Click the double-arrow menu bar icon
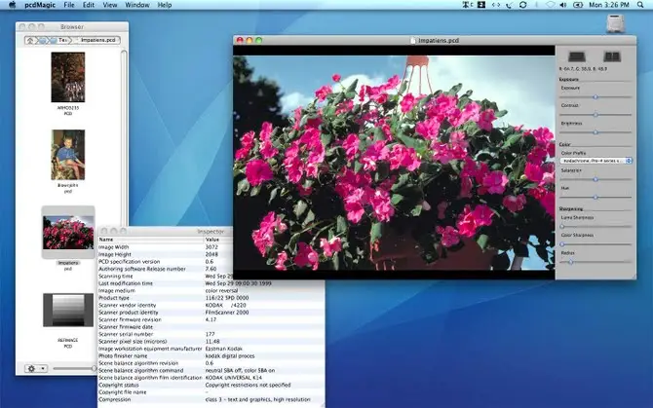Screen dimensions: 653x408 pyautogui.click(x=495, y=5)
